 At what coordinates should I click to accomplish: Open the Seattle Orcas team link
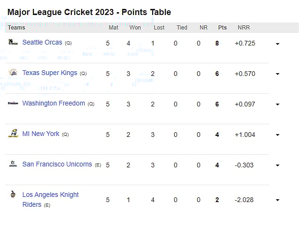[42, 42]
